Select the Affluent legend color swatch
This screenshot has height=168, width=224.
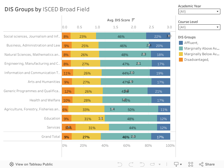point(181,43)
